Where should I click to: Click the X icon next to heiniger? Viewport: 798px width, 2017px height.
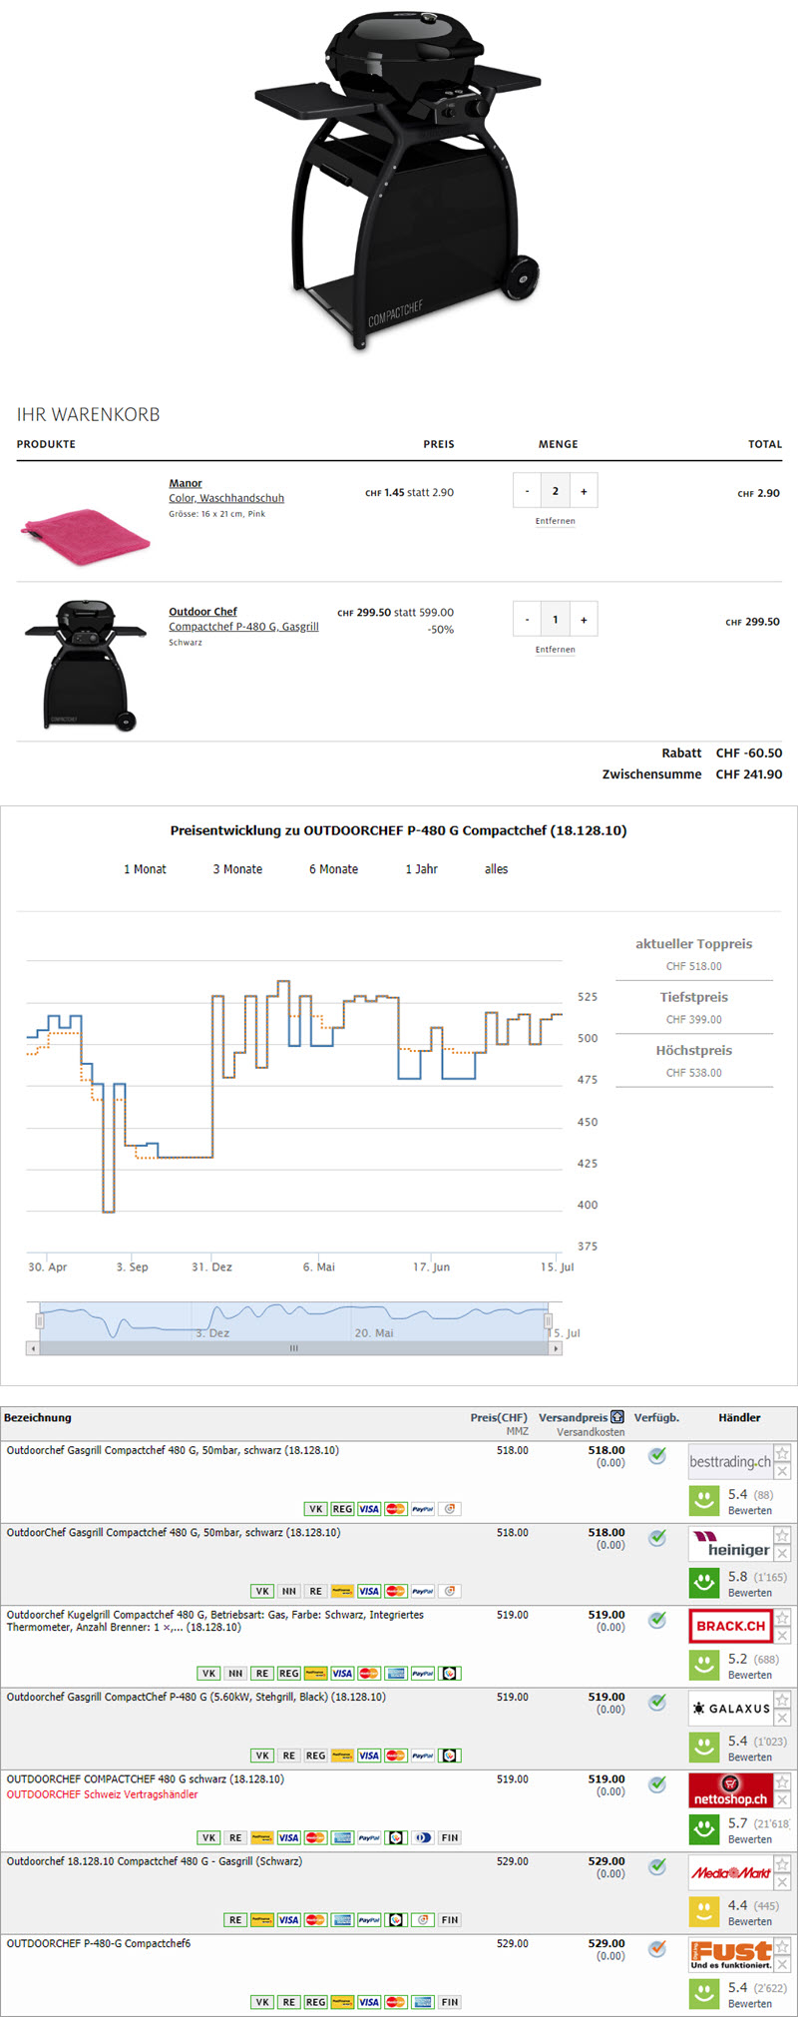(782, 1554)
